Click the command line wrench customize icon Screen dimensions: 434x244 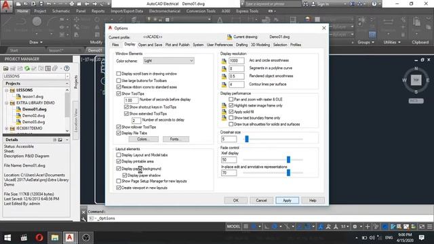[83, 218]
